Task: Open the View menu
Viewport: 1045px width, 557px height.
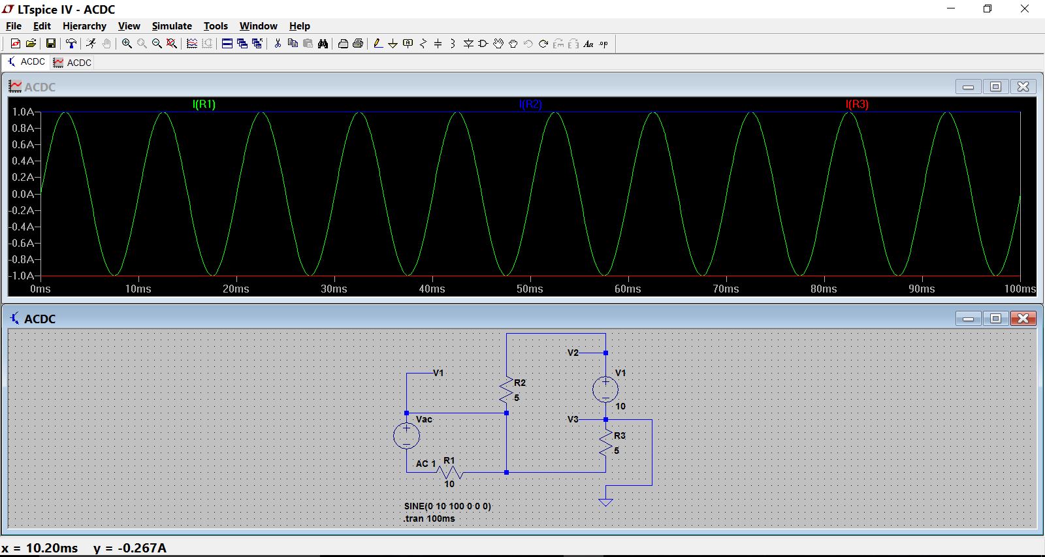Action: coord(129,26)
